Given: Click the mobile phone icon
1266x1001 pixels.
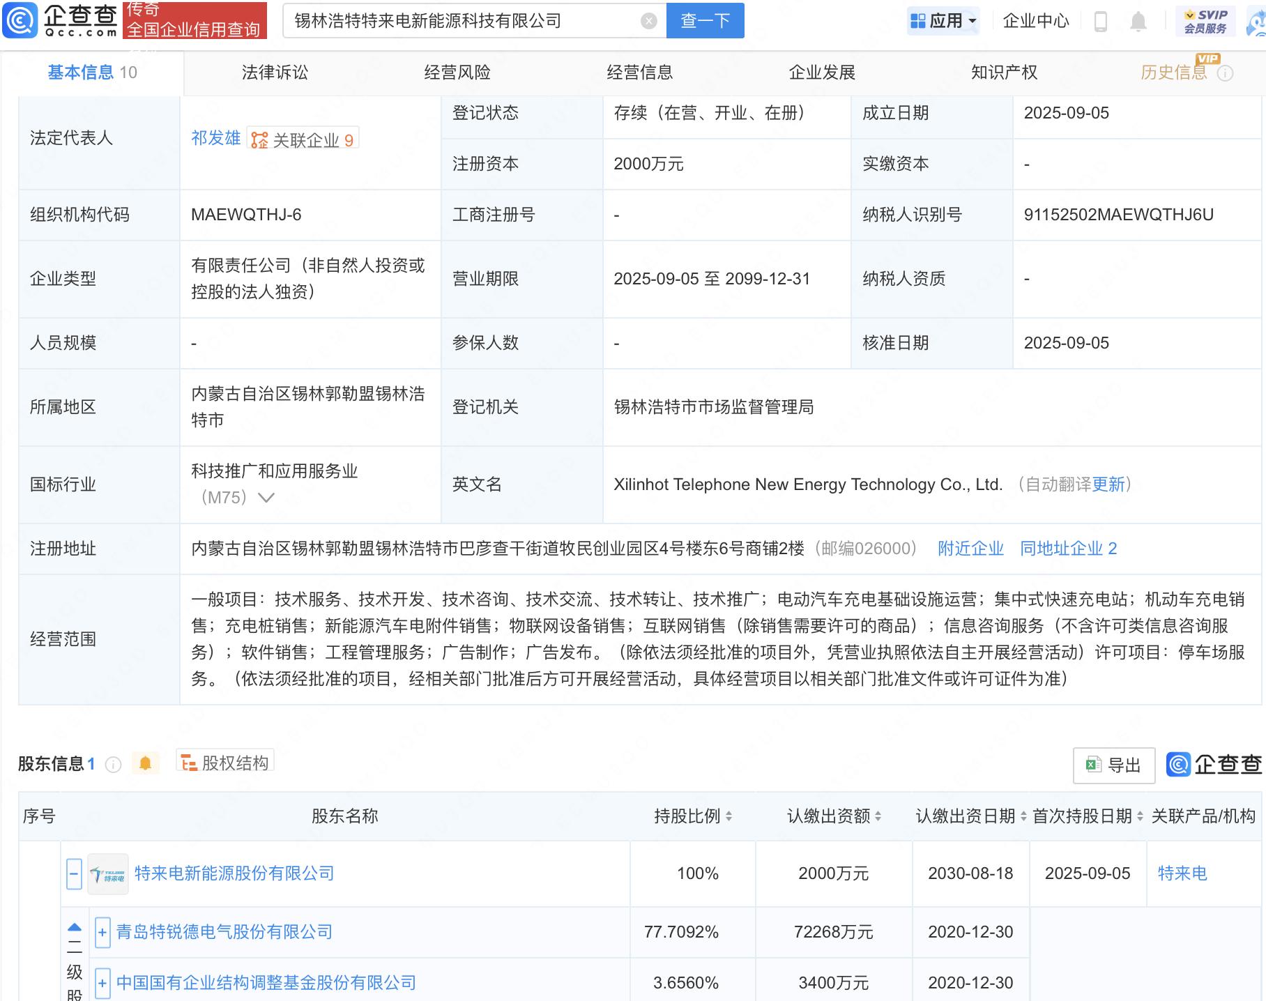Looking at the screenshot, I should [1101, 22].
